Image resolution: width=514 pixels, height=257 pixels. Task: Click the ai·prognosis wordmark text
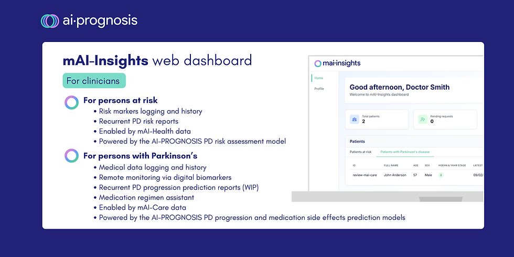100,21
